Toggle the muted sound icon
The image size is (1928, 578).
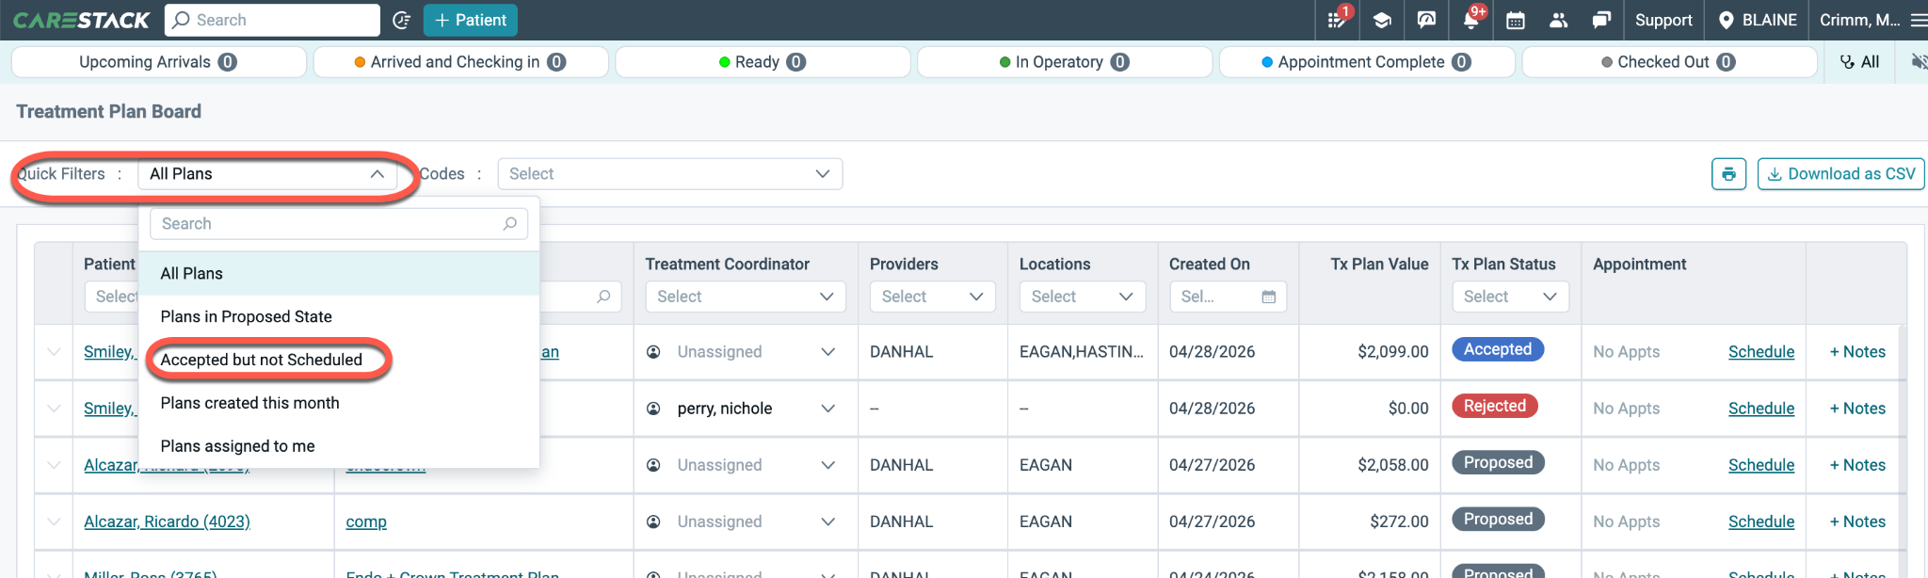pyautogui.click(x=1919, y=62)
